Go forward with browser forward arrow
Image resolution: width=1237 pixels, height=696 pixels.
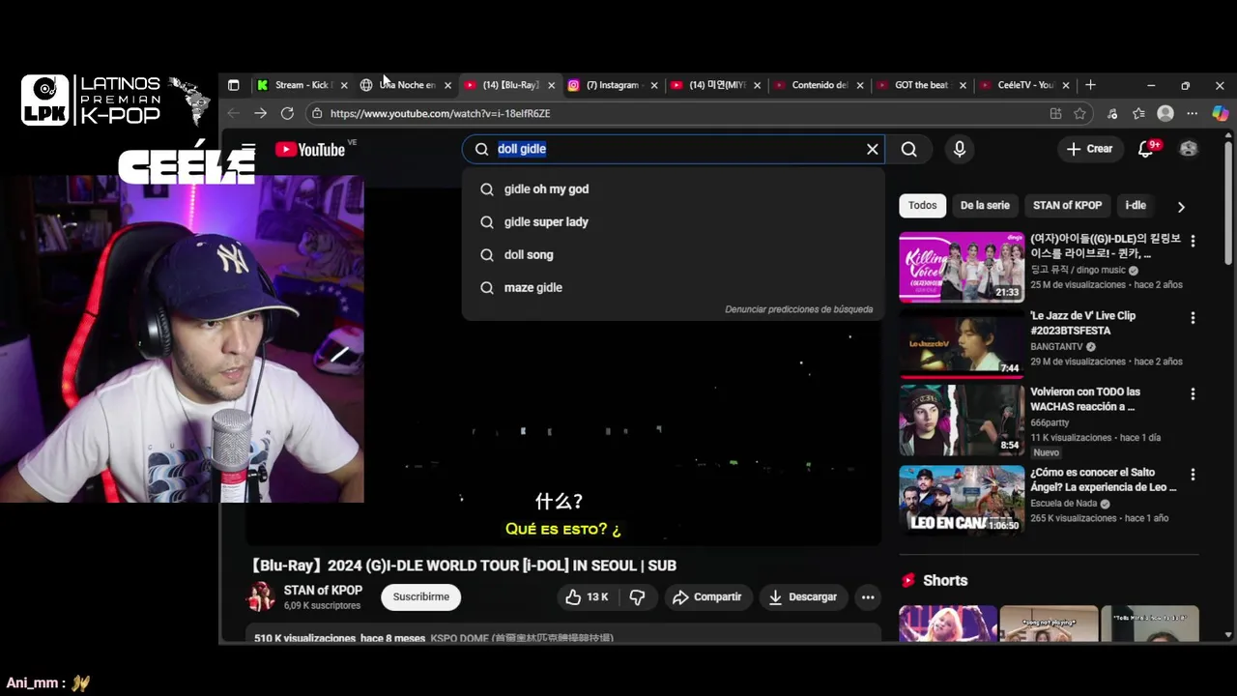tap(260, 113)
